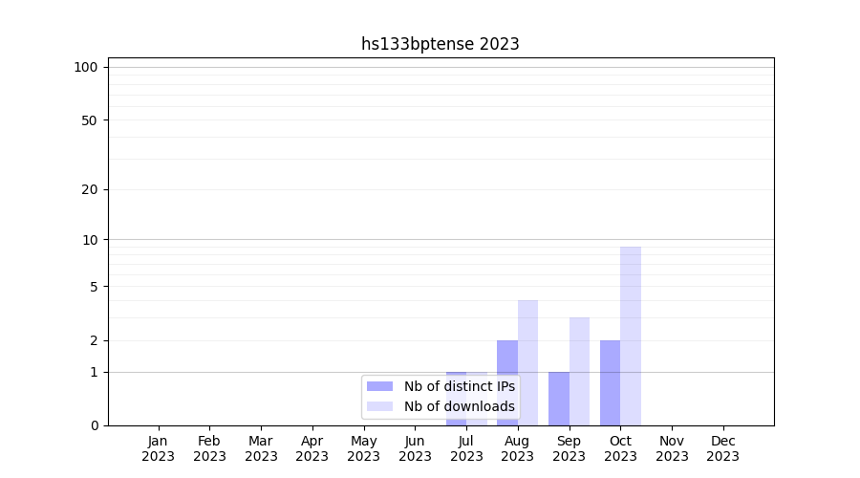The height and width of the screenshot is (478, 860).
Task: Select the 'Oct 2023' x-axis label
Action: click(620, 448)
